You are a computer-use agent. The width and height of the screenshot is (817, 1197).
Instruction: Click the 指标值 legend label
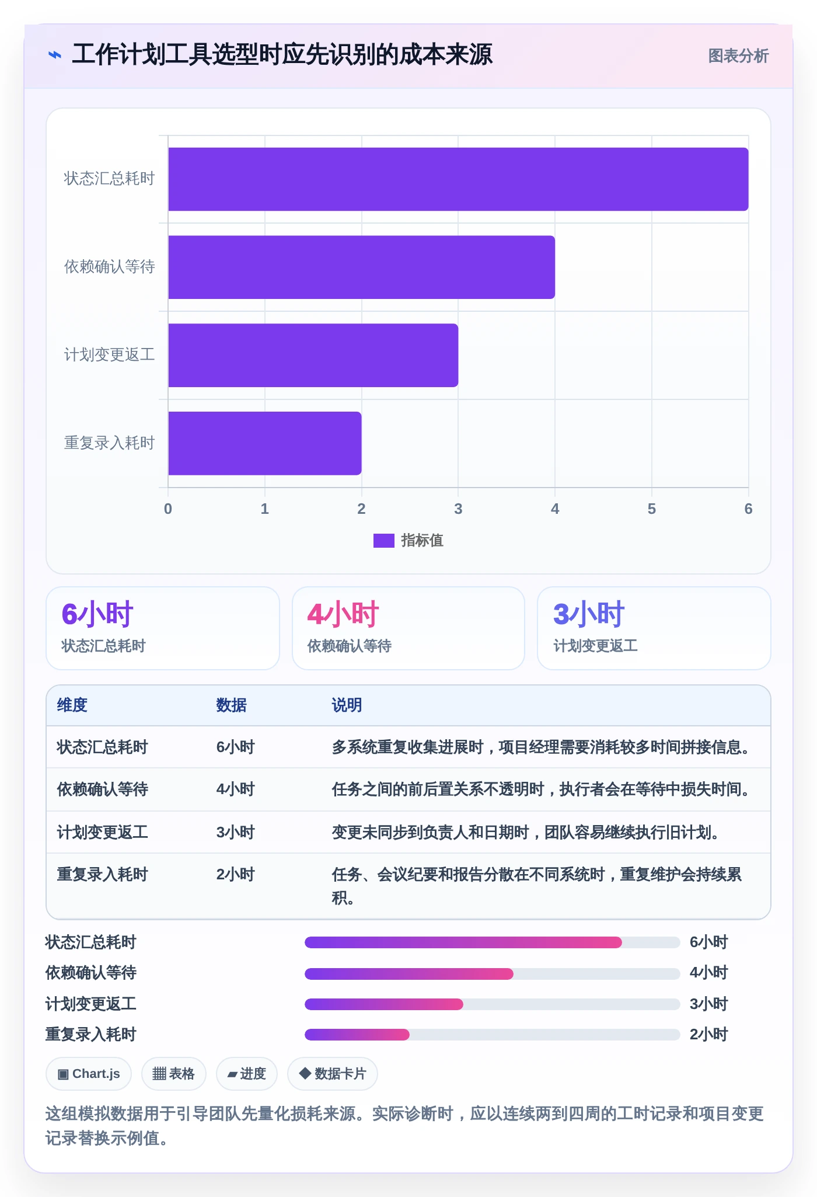(422, 541)
